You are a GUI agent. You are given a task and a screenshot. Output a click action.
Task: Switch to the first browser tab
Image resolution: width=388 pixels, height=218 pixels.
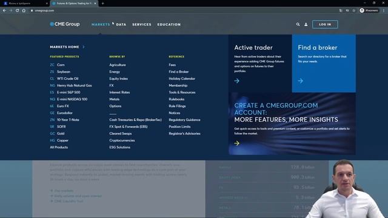click(25, 4)
